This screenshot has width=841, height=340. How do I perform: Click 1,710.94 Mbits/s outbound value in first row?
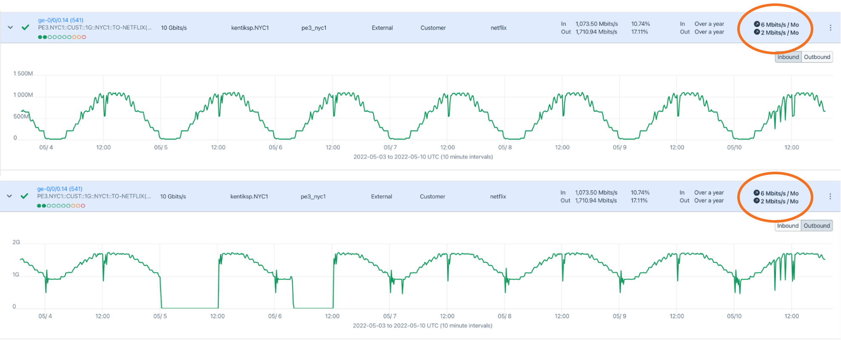coord(596,32)
